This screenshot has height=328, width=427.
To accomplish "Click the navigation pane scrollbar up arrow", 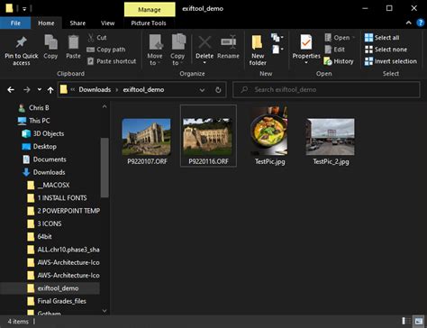I will [104, 106].
